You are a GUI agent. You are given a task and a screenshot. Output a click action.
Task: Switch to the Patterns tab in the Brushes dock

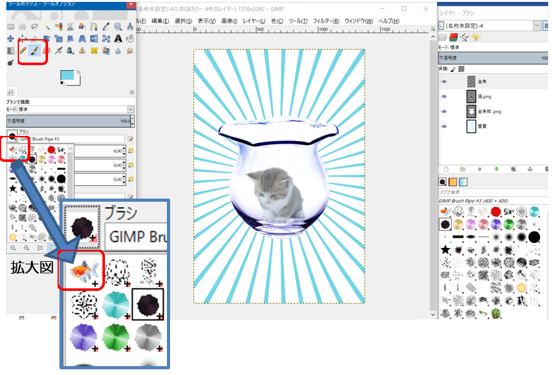point(453,181)
